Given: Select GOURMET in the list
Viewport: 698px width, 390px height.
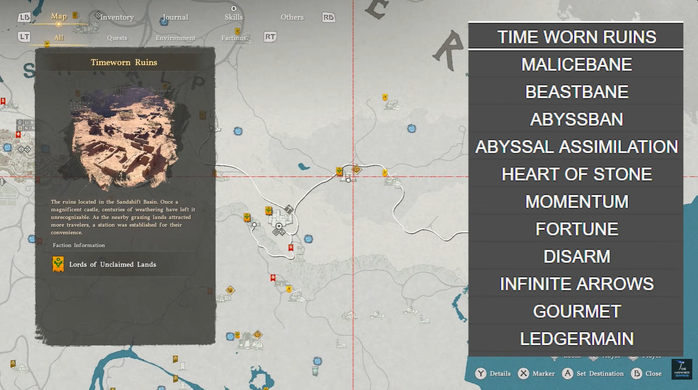Looking at the screenshot, I should pyautogui.click(x=576, y=311).
